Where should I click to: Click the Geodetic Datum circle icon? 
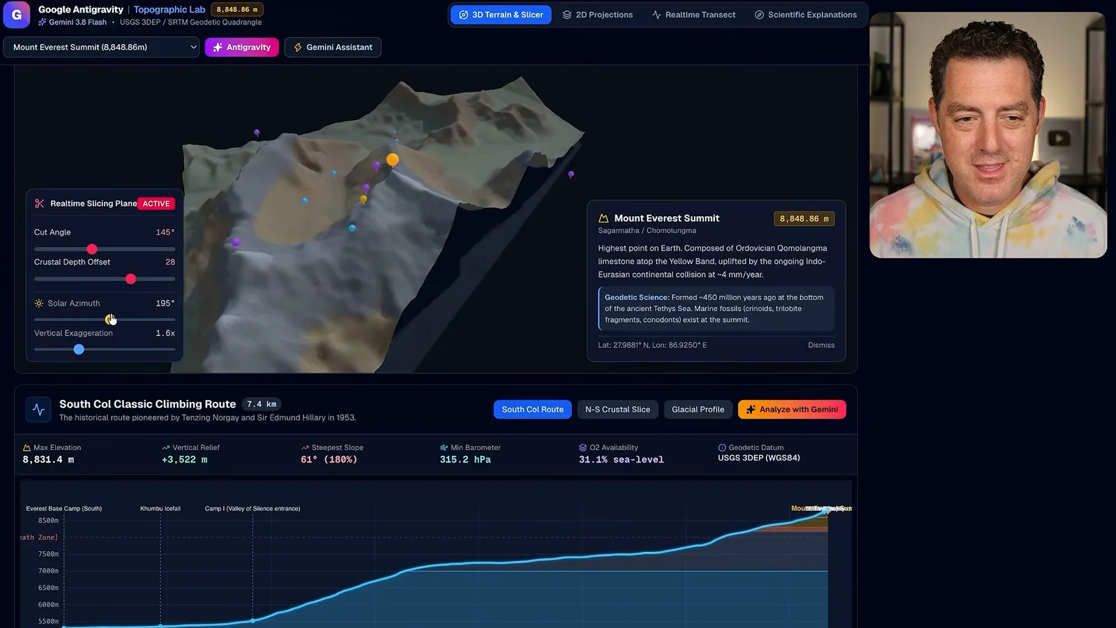722,448
